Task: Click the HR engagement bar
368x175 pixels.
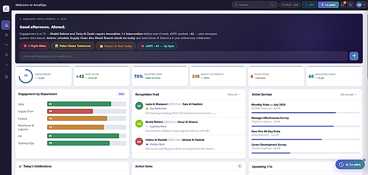Action: (83, 136)
